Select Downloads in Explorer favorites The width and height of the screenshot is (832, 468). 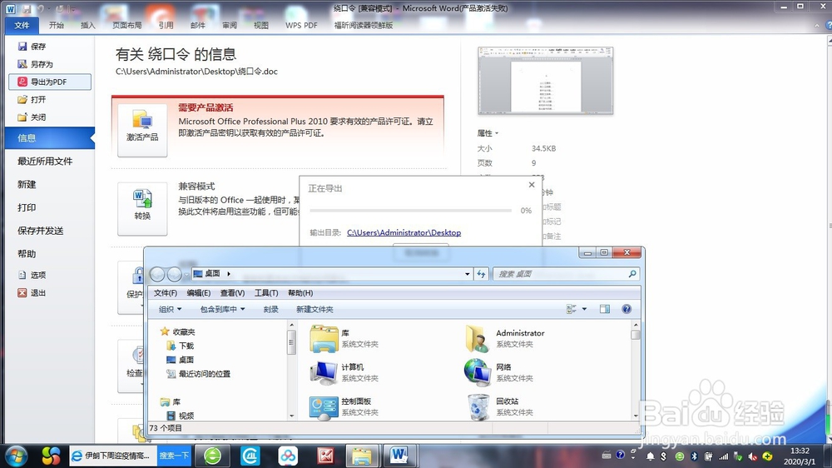pyautogui.click(x=181, y=346)
